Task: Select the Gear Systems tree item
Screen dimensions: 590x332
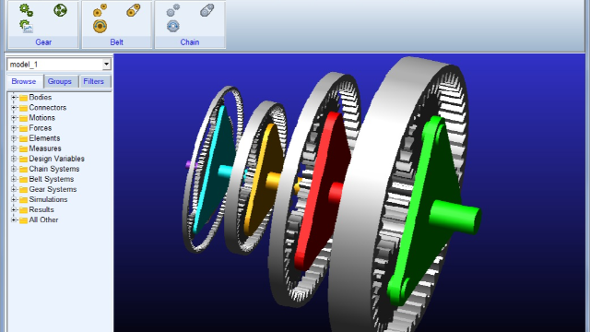Action: point(53,188)
